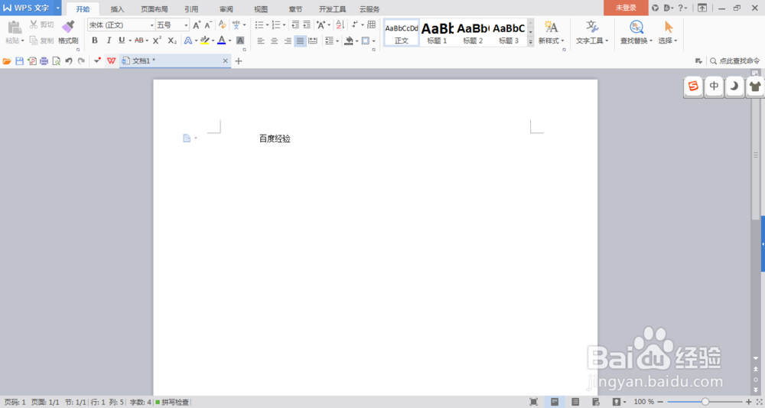Apply the Heading 1 (标题 1) style
Screen dimensions: 765x408
(437, 33)
